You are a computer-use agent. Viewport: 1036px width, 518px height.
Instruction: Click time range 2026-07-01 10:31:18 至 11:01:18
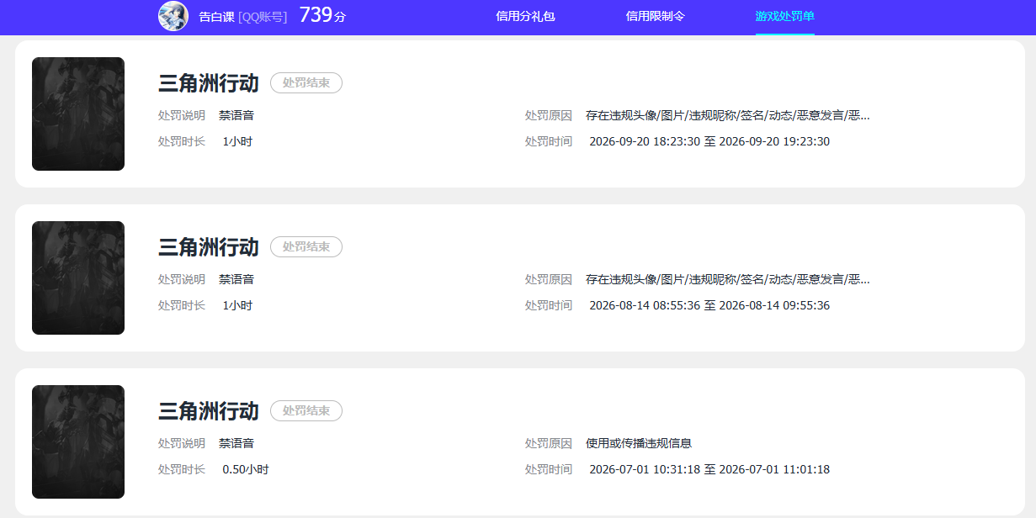pos(709,469)
